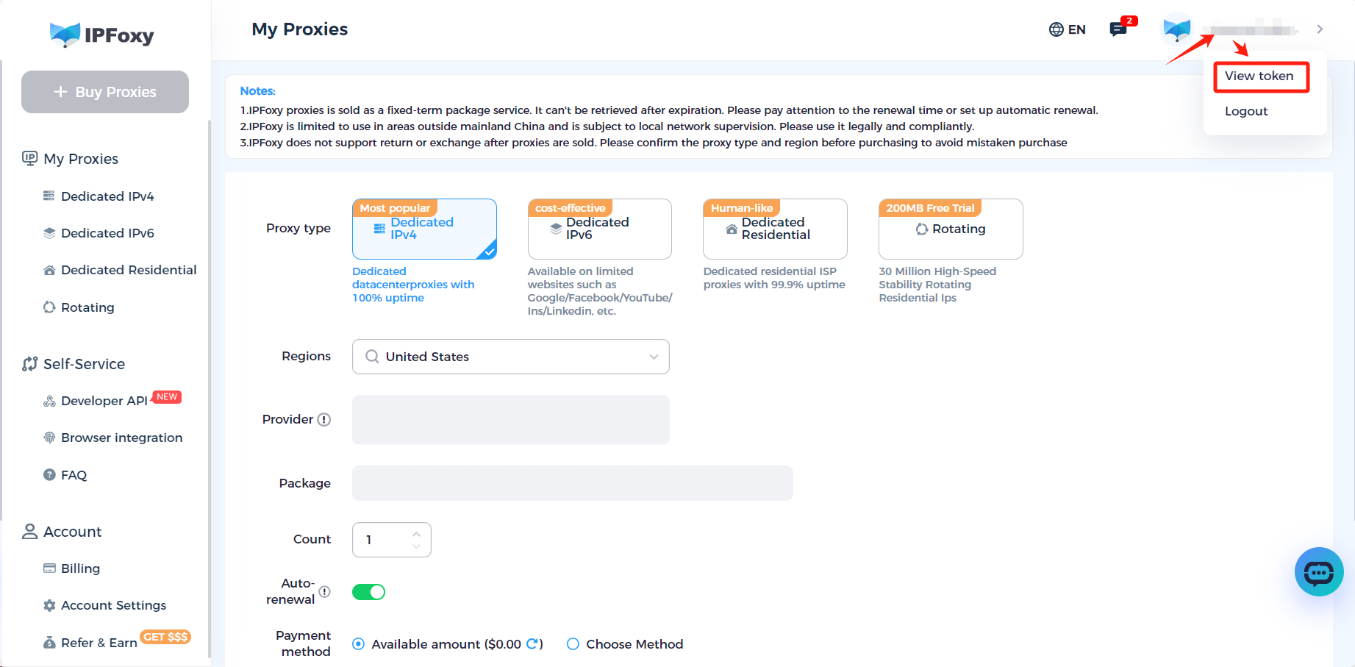Click the messages notification icon
Viewport: 1355px width, 667px height.
pos(1118,29)
